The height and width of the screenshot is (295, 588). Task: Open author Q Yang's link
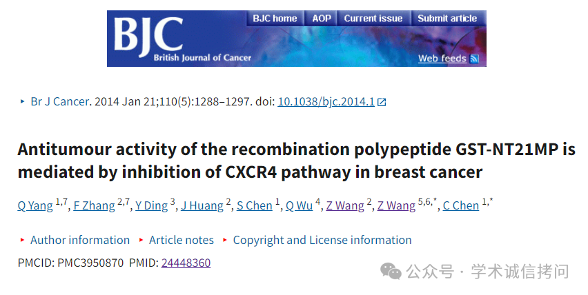pyautogui.click(x=35, y=205)
